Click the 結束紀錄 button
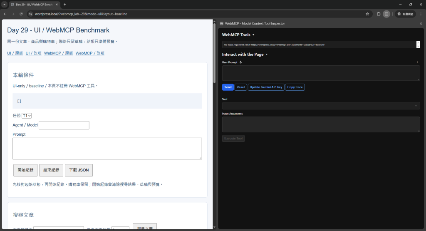The height and width of the screenshot is (231, 426). pos(51,170)
